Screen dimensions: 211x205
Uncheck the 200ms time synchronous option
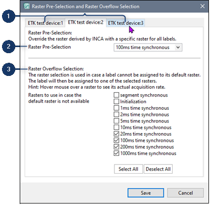click(116, 147)
